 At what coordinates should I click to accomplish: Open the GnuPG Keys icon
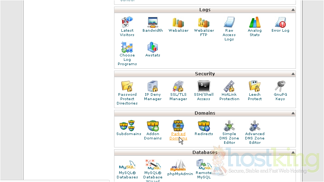tap(280, 87)
